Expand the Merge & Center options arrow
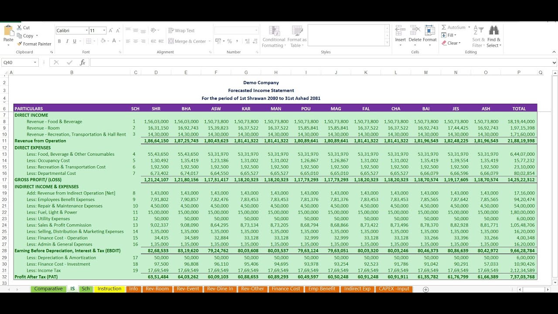The width and height of the screenshot is (558, 314). [x=210, y=41]
